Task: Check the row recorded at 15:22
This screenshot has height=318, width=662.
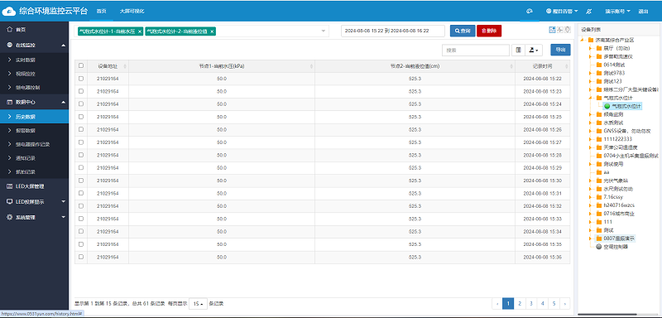Action: pyautogui.click(x=81, y=79)
